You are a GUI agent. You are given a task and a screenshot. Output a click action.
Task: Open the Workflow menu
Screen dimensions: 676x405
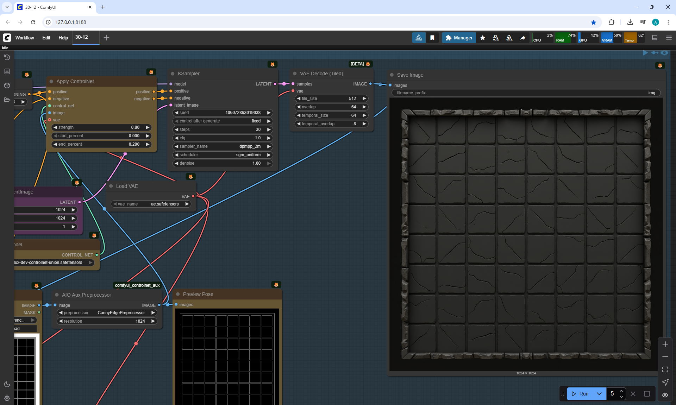[25, 38]
